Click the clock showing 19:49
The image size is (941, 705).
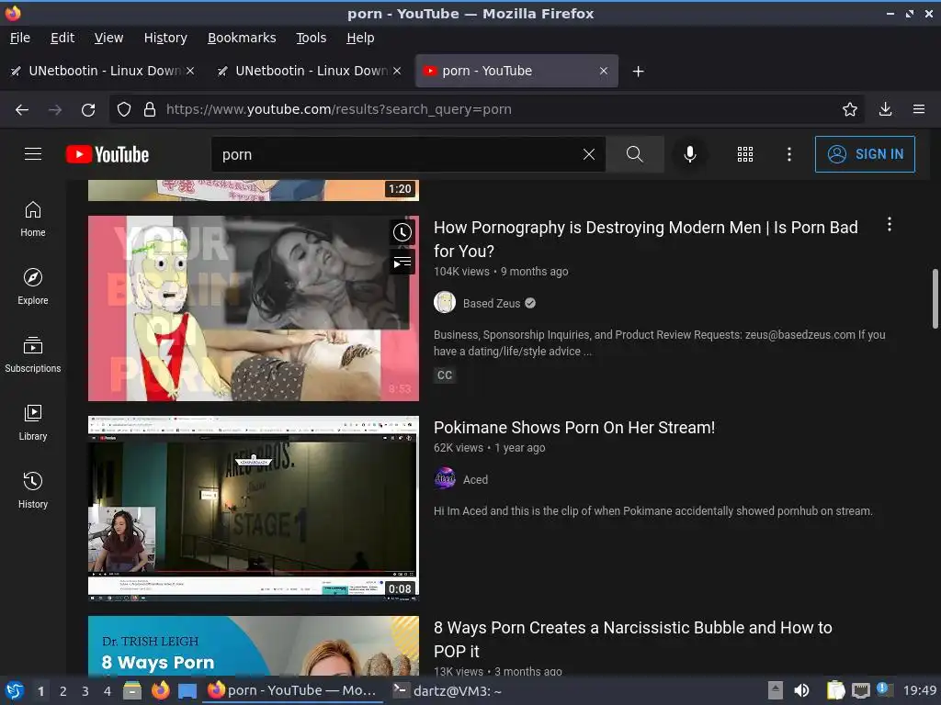(x=919, y=690)
